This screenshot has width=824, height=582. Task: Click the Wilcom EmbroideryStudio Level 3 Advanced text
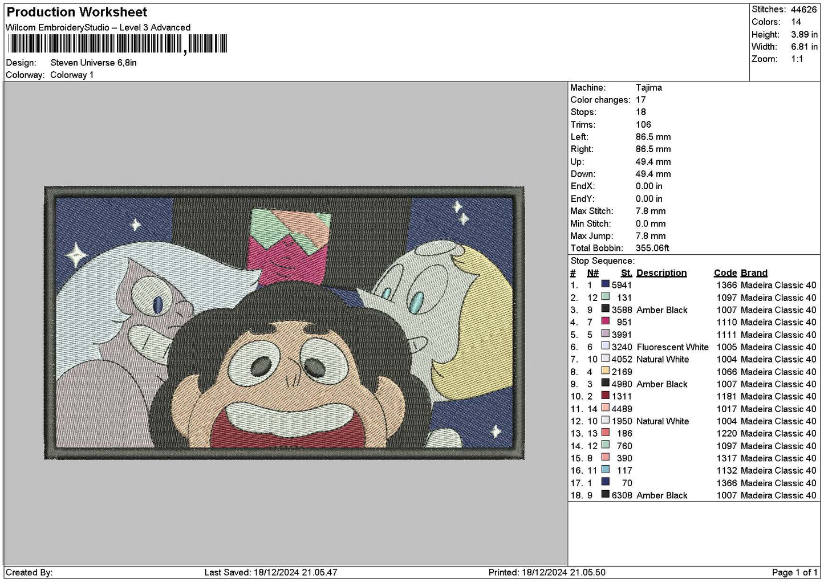click(98, 27)
